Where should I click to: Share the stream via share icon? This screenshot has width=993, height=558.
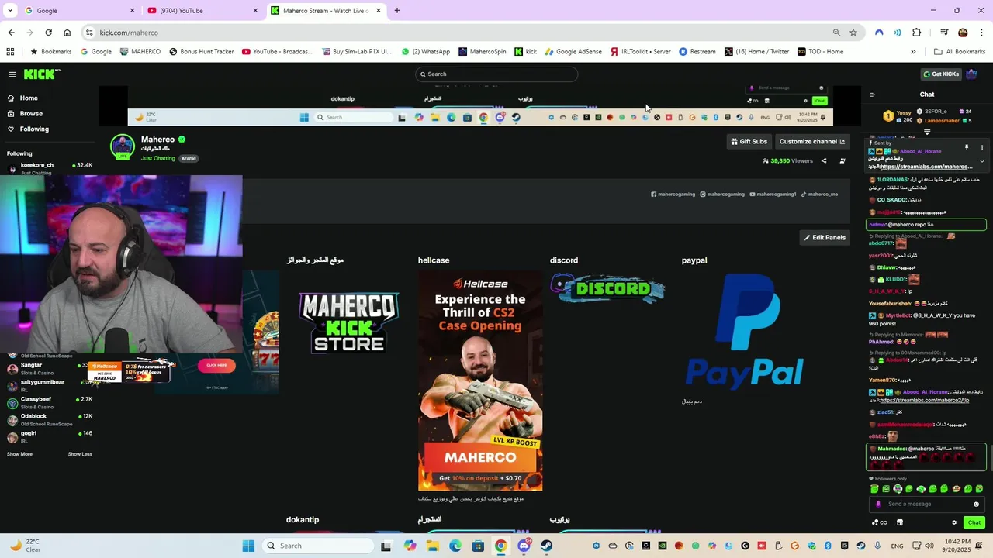824,160
